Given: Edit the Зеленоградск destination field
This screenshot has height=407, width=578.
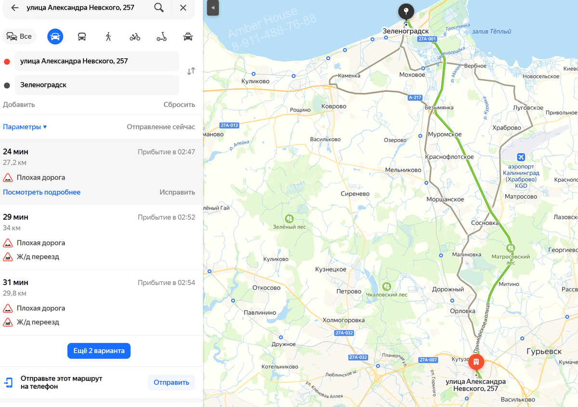Looking at the screenshot, I should pyautogui.click(x=97, y=85).
